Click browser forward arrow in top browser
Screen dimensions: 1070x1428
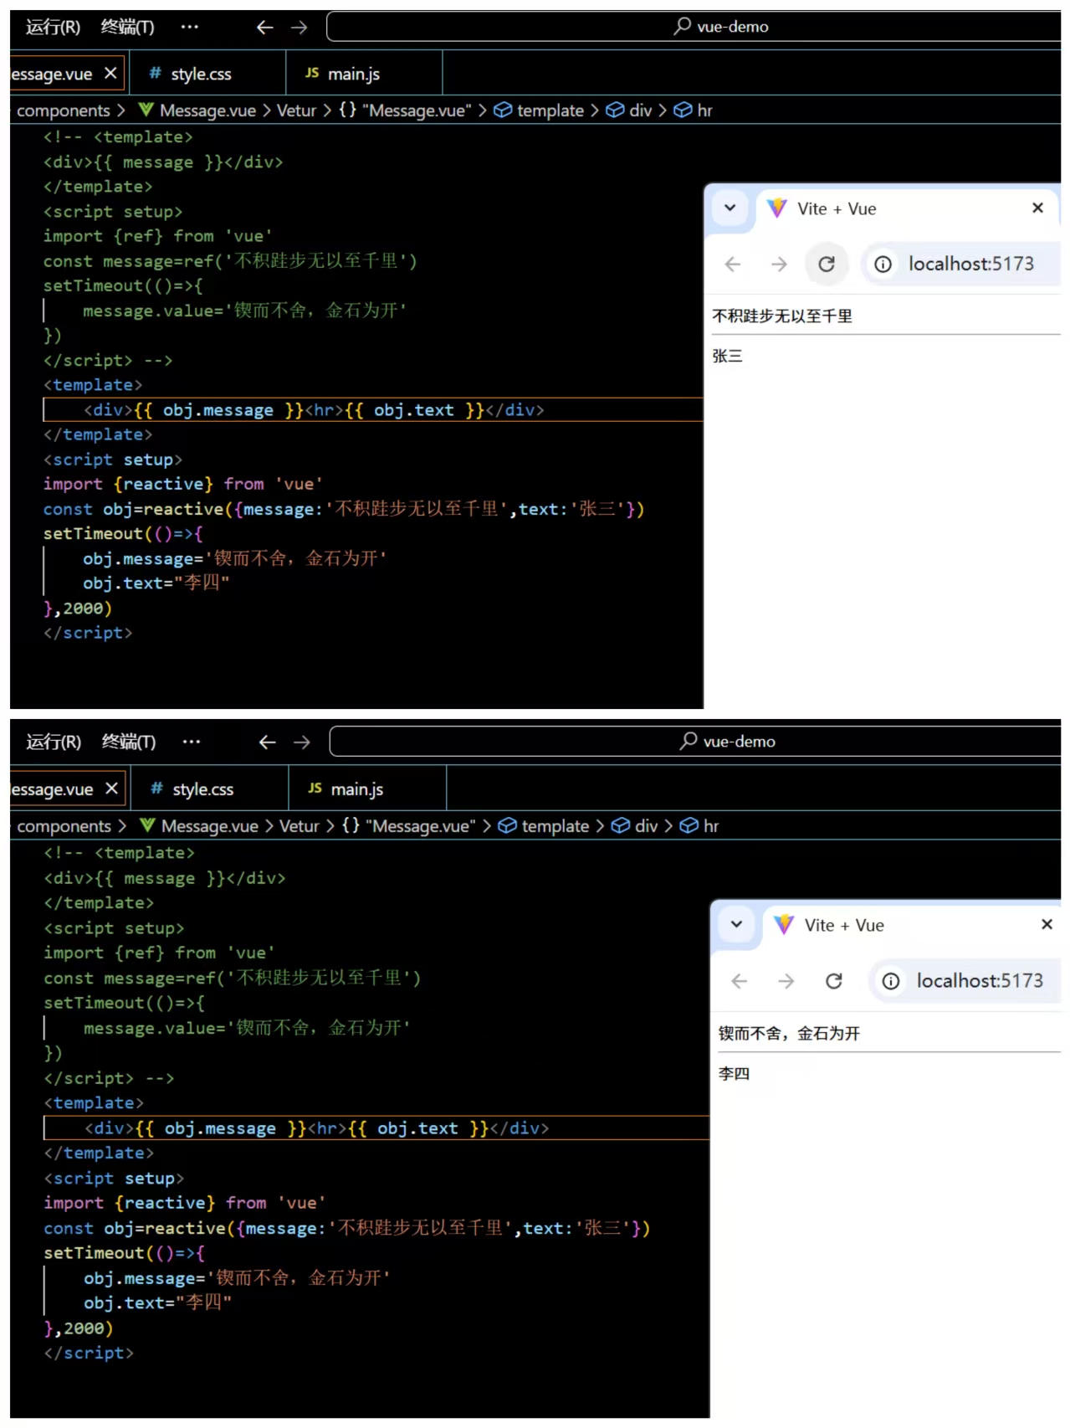tap(779, 265)
